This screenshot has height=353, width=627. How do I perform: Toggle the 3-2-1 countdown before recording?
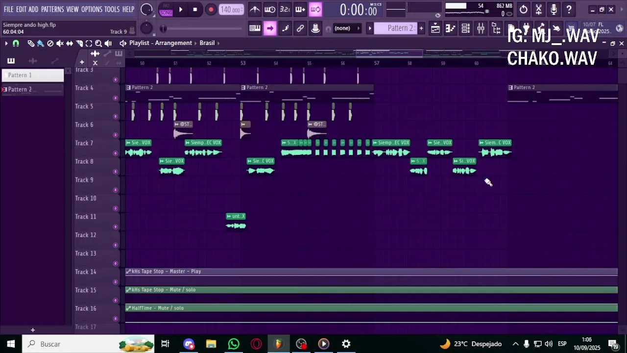tap(285, 9)
